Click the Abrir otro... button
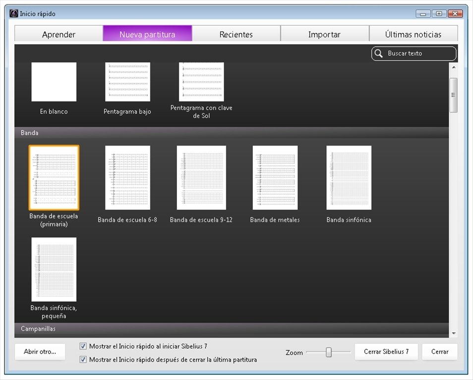This screenshot has height=380, width=473. (40, 352)
